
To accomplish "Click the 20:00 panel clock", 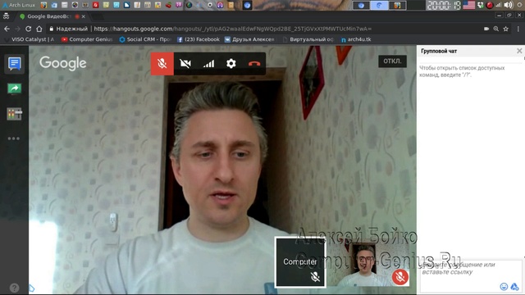I will pos(444,5).
